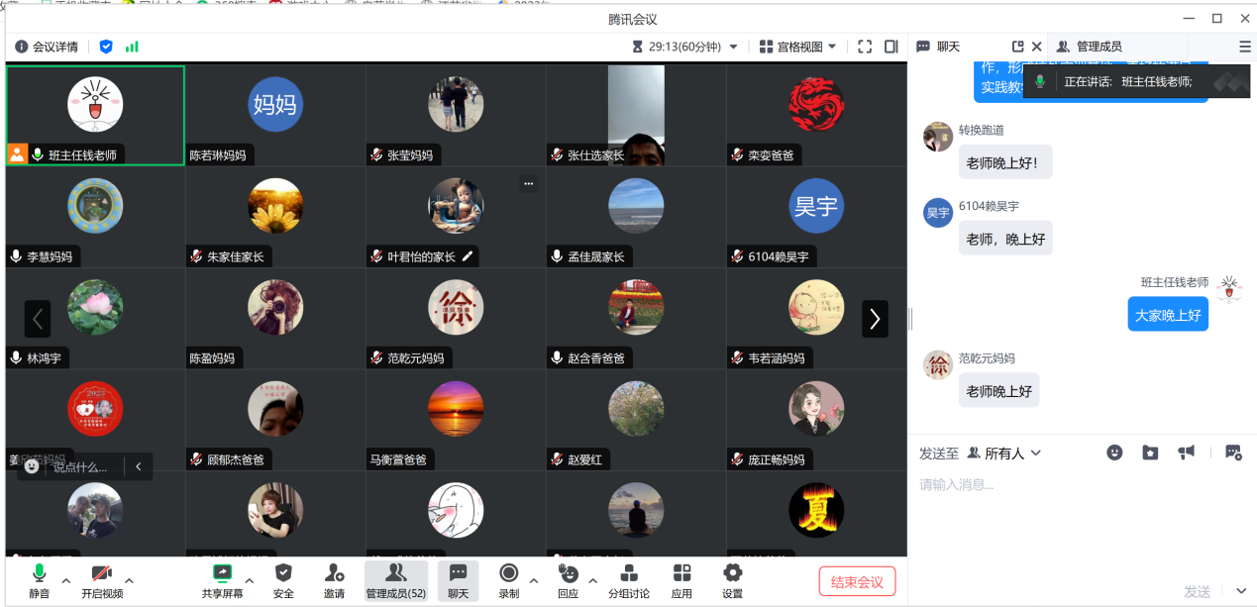This screenshot has width=1257, height=607.
Task: Click 发送 to send a chat message
Action: (x=1196, y=591)
